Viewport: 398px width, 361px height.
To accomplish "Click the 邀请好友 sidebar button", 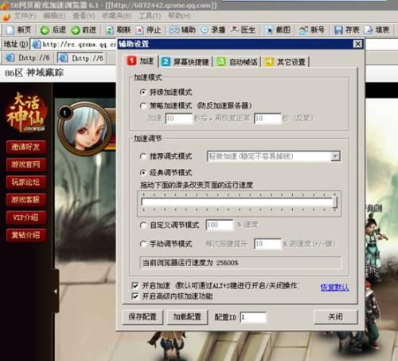I will pos(26,147).
